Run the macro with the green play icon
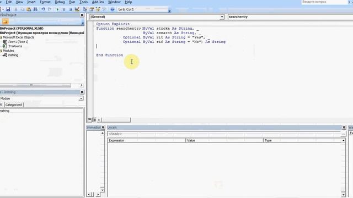 click(57, 9)
